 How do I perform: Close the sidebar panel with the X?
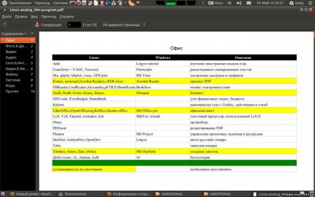tap(32, 34)
